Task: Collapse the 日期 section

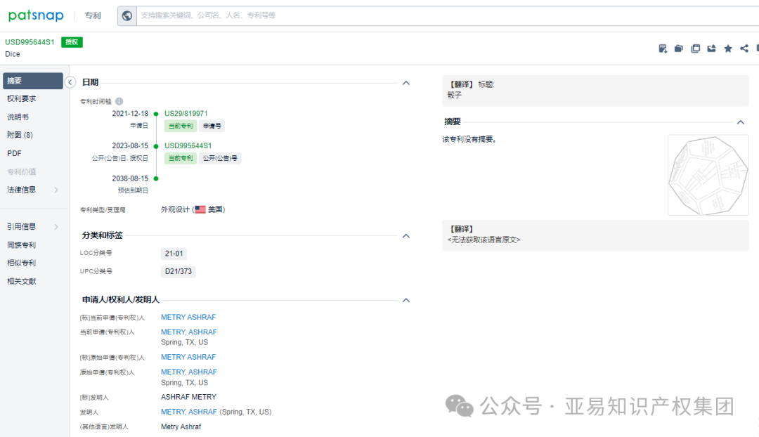Action: pyautogui.click(x=406, y=83)
